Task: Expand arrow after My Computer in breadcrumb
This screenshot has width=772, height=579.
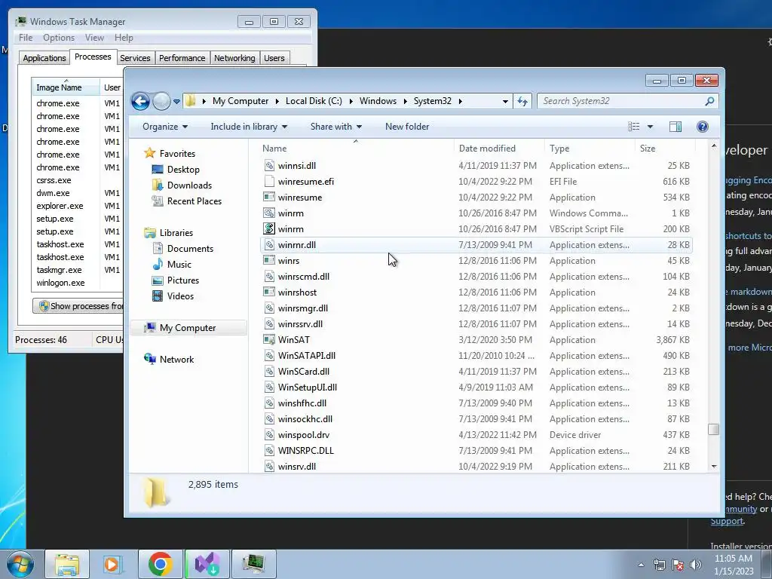Action: pos(276,102)
